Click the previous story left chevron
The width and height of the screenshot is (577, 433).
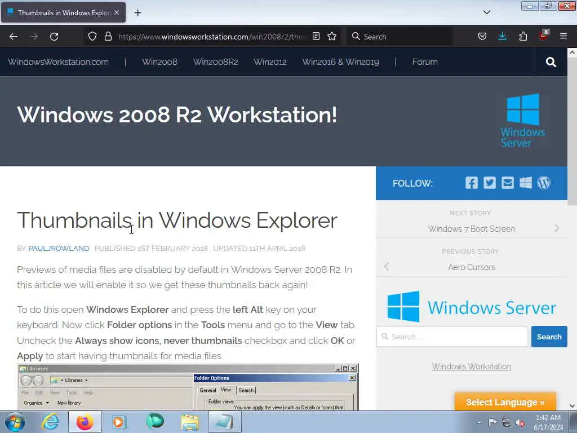(387, 267)
